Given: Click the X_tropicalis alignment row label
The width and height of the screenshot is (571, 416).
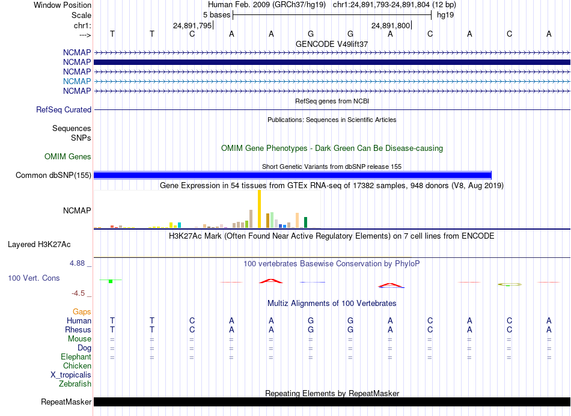Looking at the screenshot, I should (71, 375).
